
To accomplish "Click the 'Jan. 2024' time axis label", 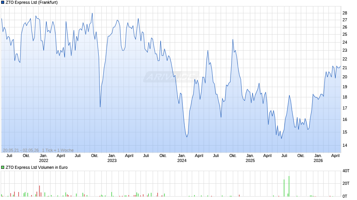I will point(182,158).
